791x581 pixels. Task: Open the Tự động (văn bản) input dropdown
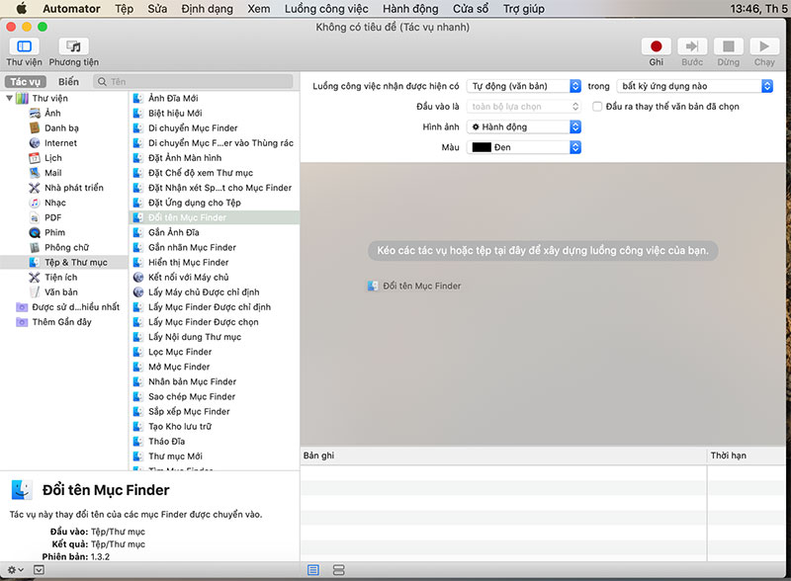click(x=524, y=86)
